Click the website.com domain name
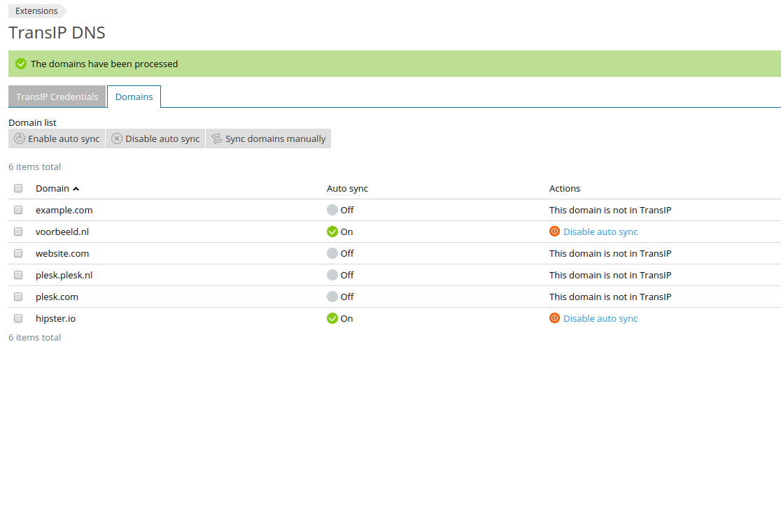 pos(62,253)
